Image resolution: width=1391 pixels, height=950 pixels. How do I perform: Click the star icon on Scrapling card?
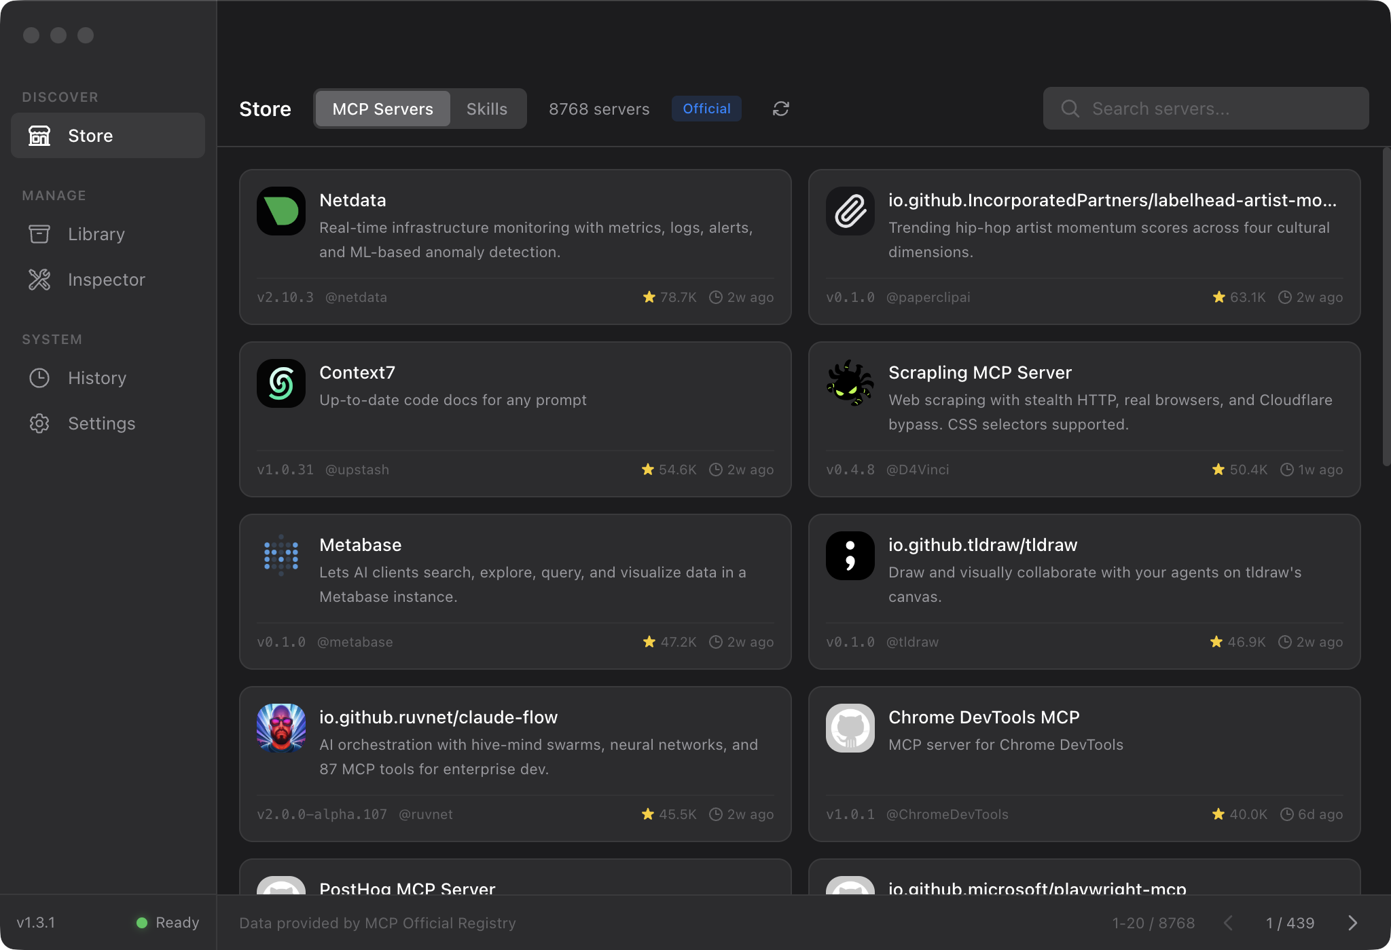pyautogui.click(x=1218, y=470)
